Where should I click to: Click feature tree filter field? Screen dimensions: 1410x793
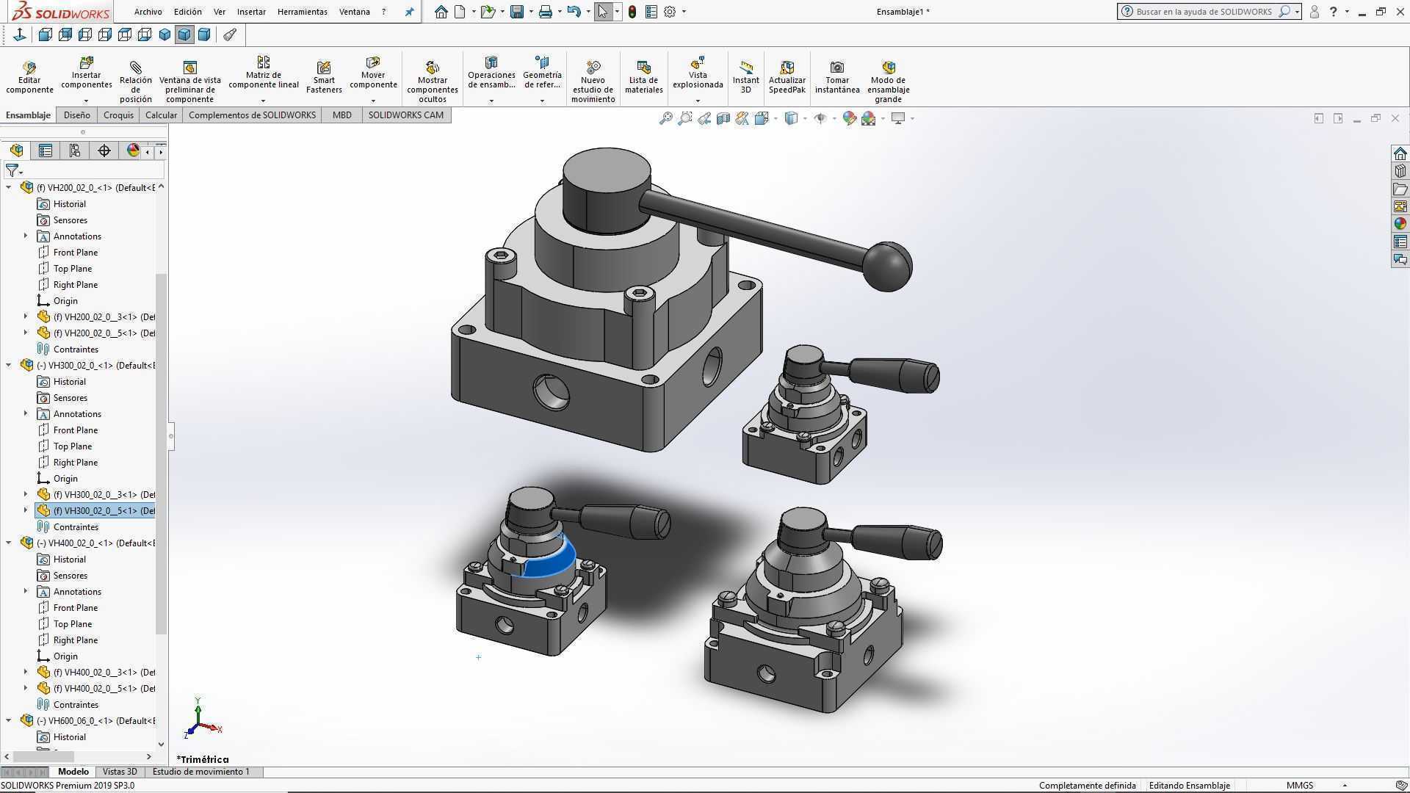[x=84, y=170]
